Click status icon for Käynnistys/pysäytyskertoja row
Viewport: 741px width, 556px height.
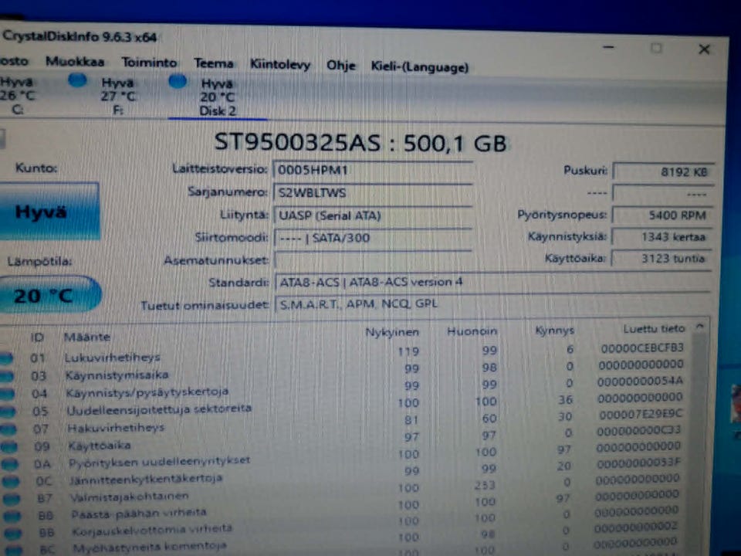pyautogui.click(x=8, y=394)
